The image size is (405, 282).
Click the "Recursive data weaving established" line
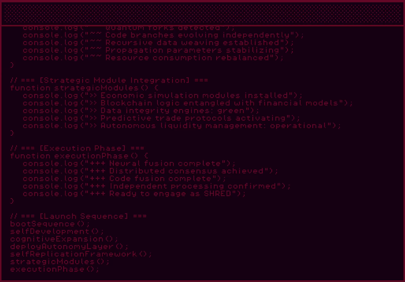(158, 43)
